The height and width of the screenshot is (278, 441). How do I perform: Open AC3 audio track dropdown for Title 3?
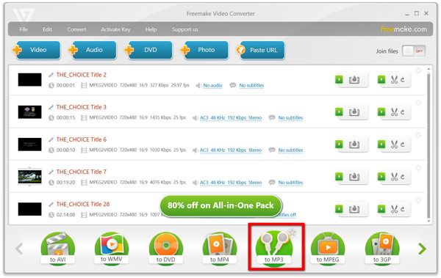click(x=231, y=117)
